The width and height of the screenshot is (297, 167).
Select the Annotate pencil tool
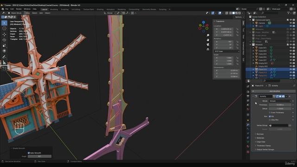tap(4, 57)
